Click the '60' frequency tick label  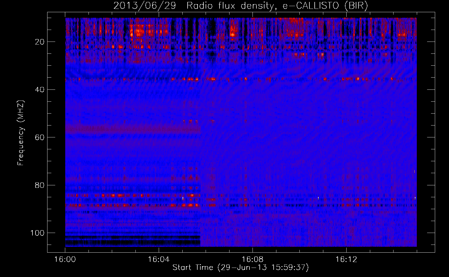tap(40, 137)
